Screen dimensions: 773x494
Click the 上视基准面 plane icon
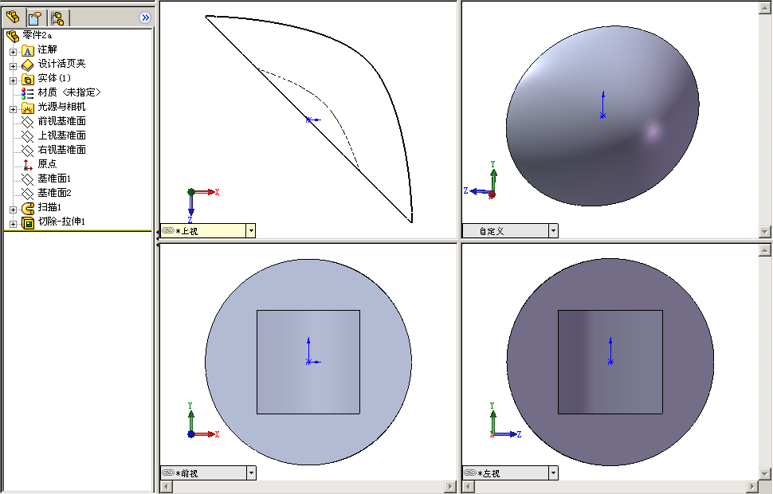pos(28,136)
